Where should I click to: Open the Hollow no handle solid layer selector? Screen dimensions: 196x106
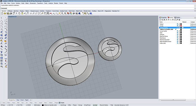tap(49, 105)
